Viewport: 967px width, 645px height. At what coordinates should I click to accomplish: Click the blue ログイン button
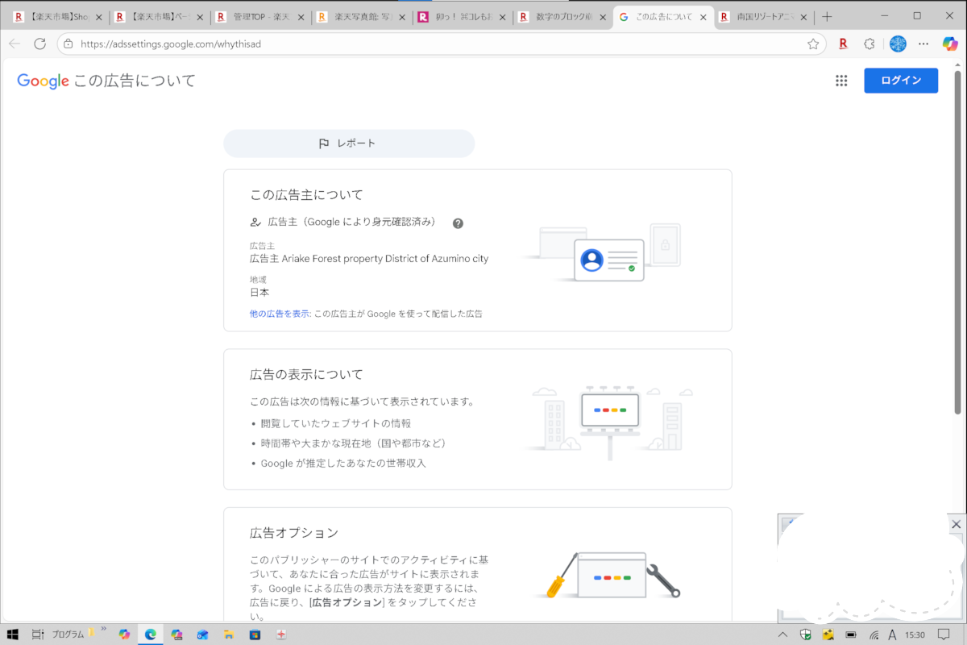pos(900,81)
